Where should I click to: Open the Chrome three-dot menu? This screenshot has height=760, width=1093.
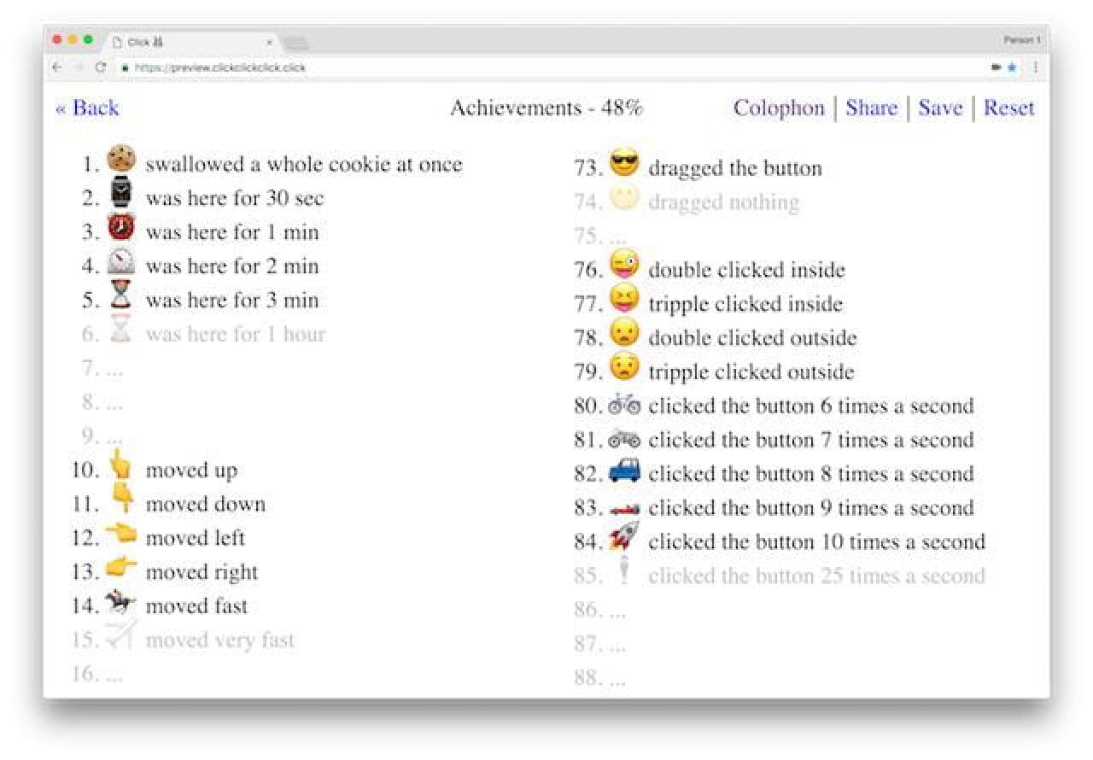[x=1036, y=67]
